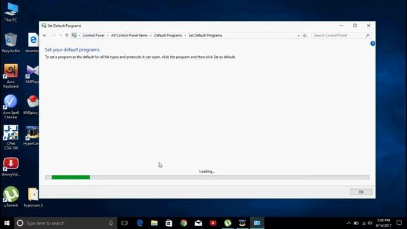Viewport: 407px width, 229px height.
Task: Open File Explorer from the taskbar
Action: coord(154,223)
